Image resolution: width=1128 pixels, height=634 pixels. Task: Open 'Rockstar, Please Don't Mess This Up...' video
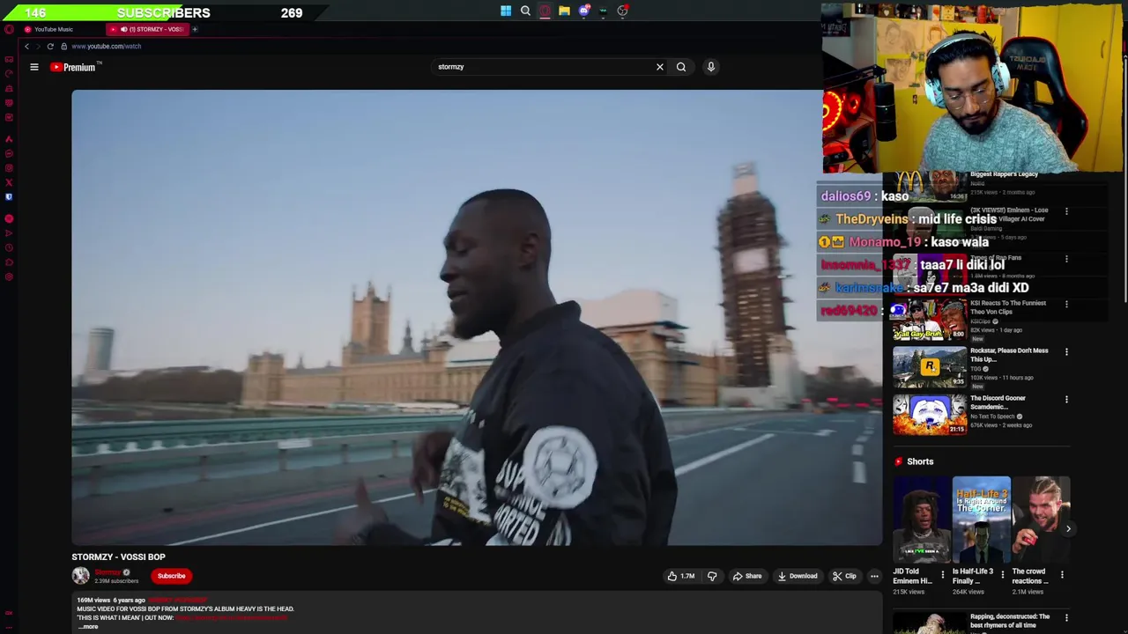click(1009, 355)
